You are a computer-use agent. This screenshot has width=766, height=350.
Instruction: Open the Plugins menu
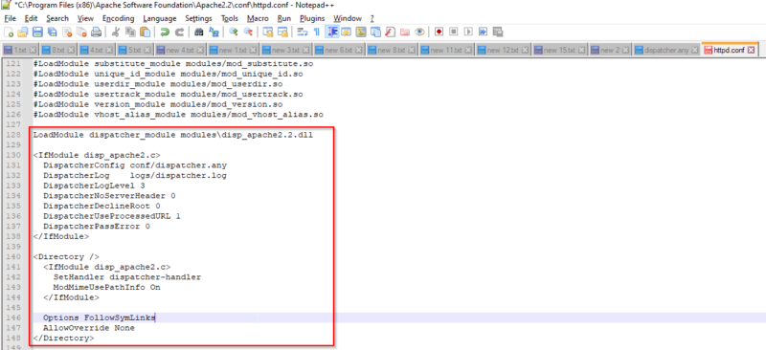point(312,18)
